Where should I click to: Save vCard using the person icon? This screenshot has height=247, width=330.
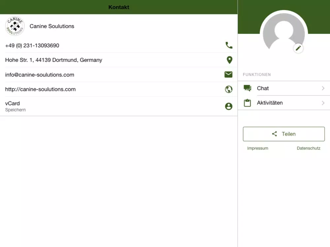229,106
